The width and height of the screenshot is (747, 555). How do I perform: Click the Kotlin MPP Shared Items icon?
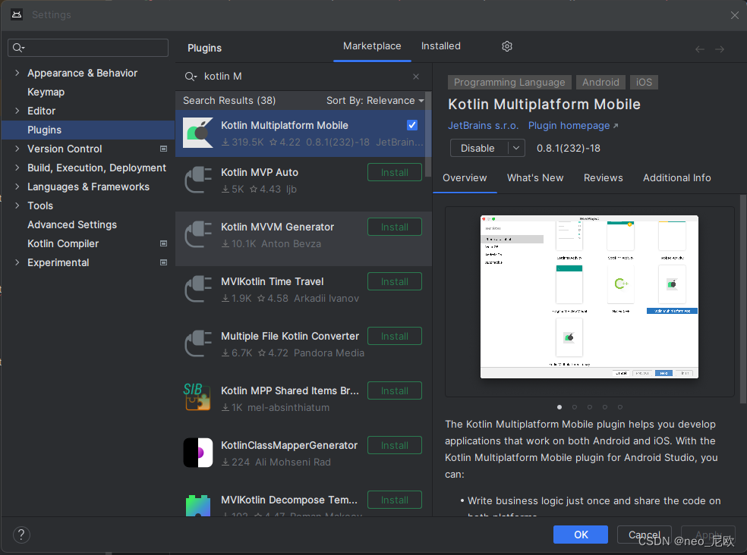coord(198,397)
